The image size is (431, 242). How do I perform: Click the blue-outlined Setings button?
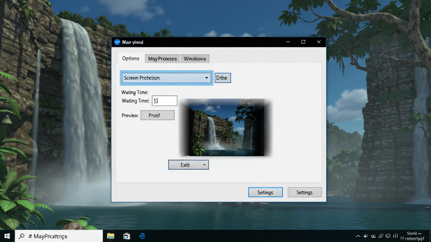266,192
